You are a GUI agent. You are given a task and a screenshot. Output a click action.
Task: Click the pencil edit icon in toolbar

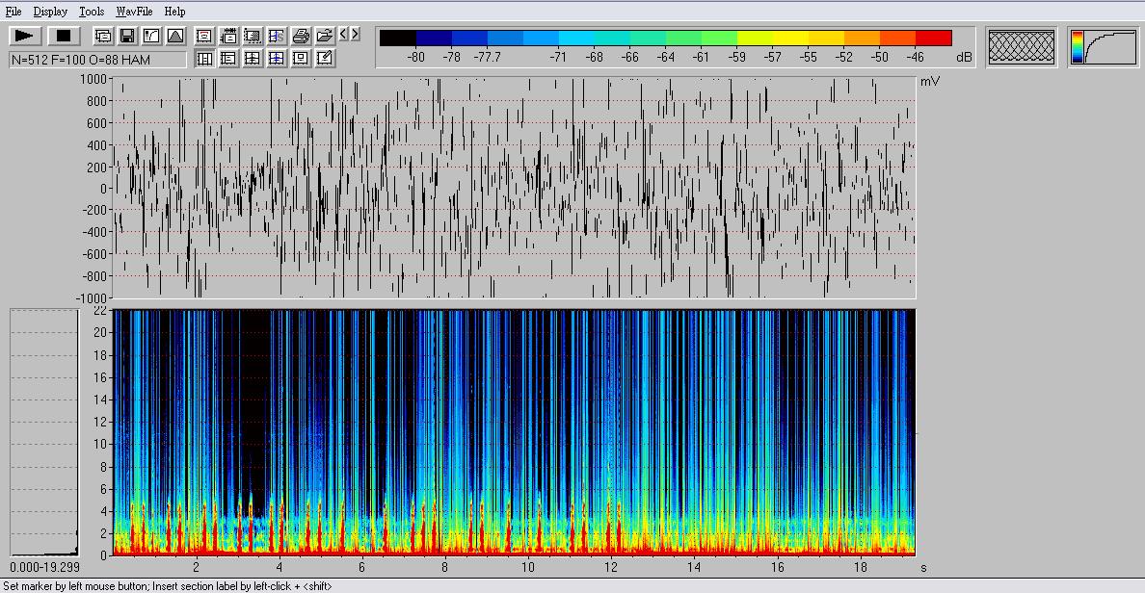click(x=325, y=58)
